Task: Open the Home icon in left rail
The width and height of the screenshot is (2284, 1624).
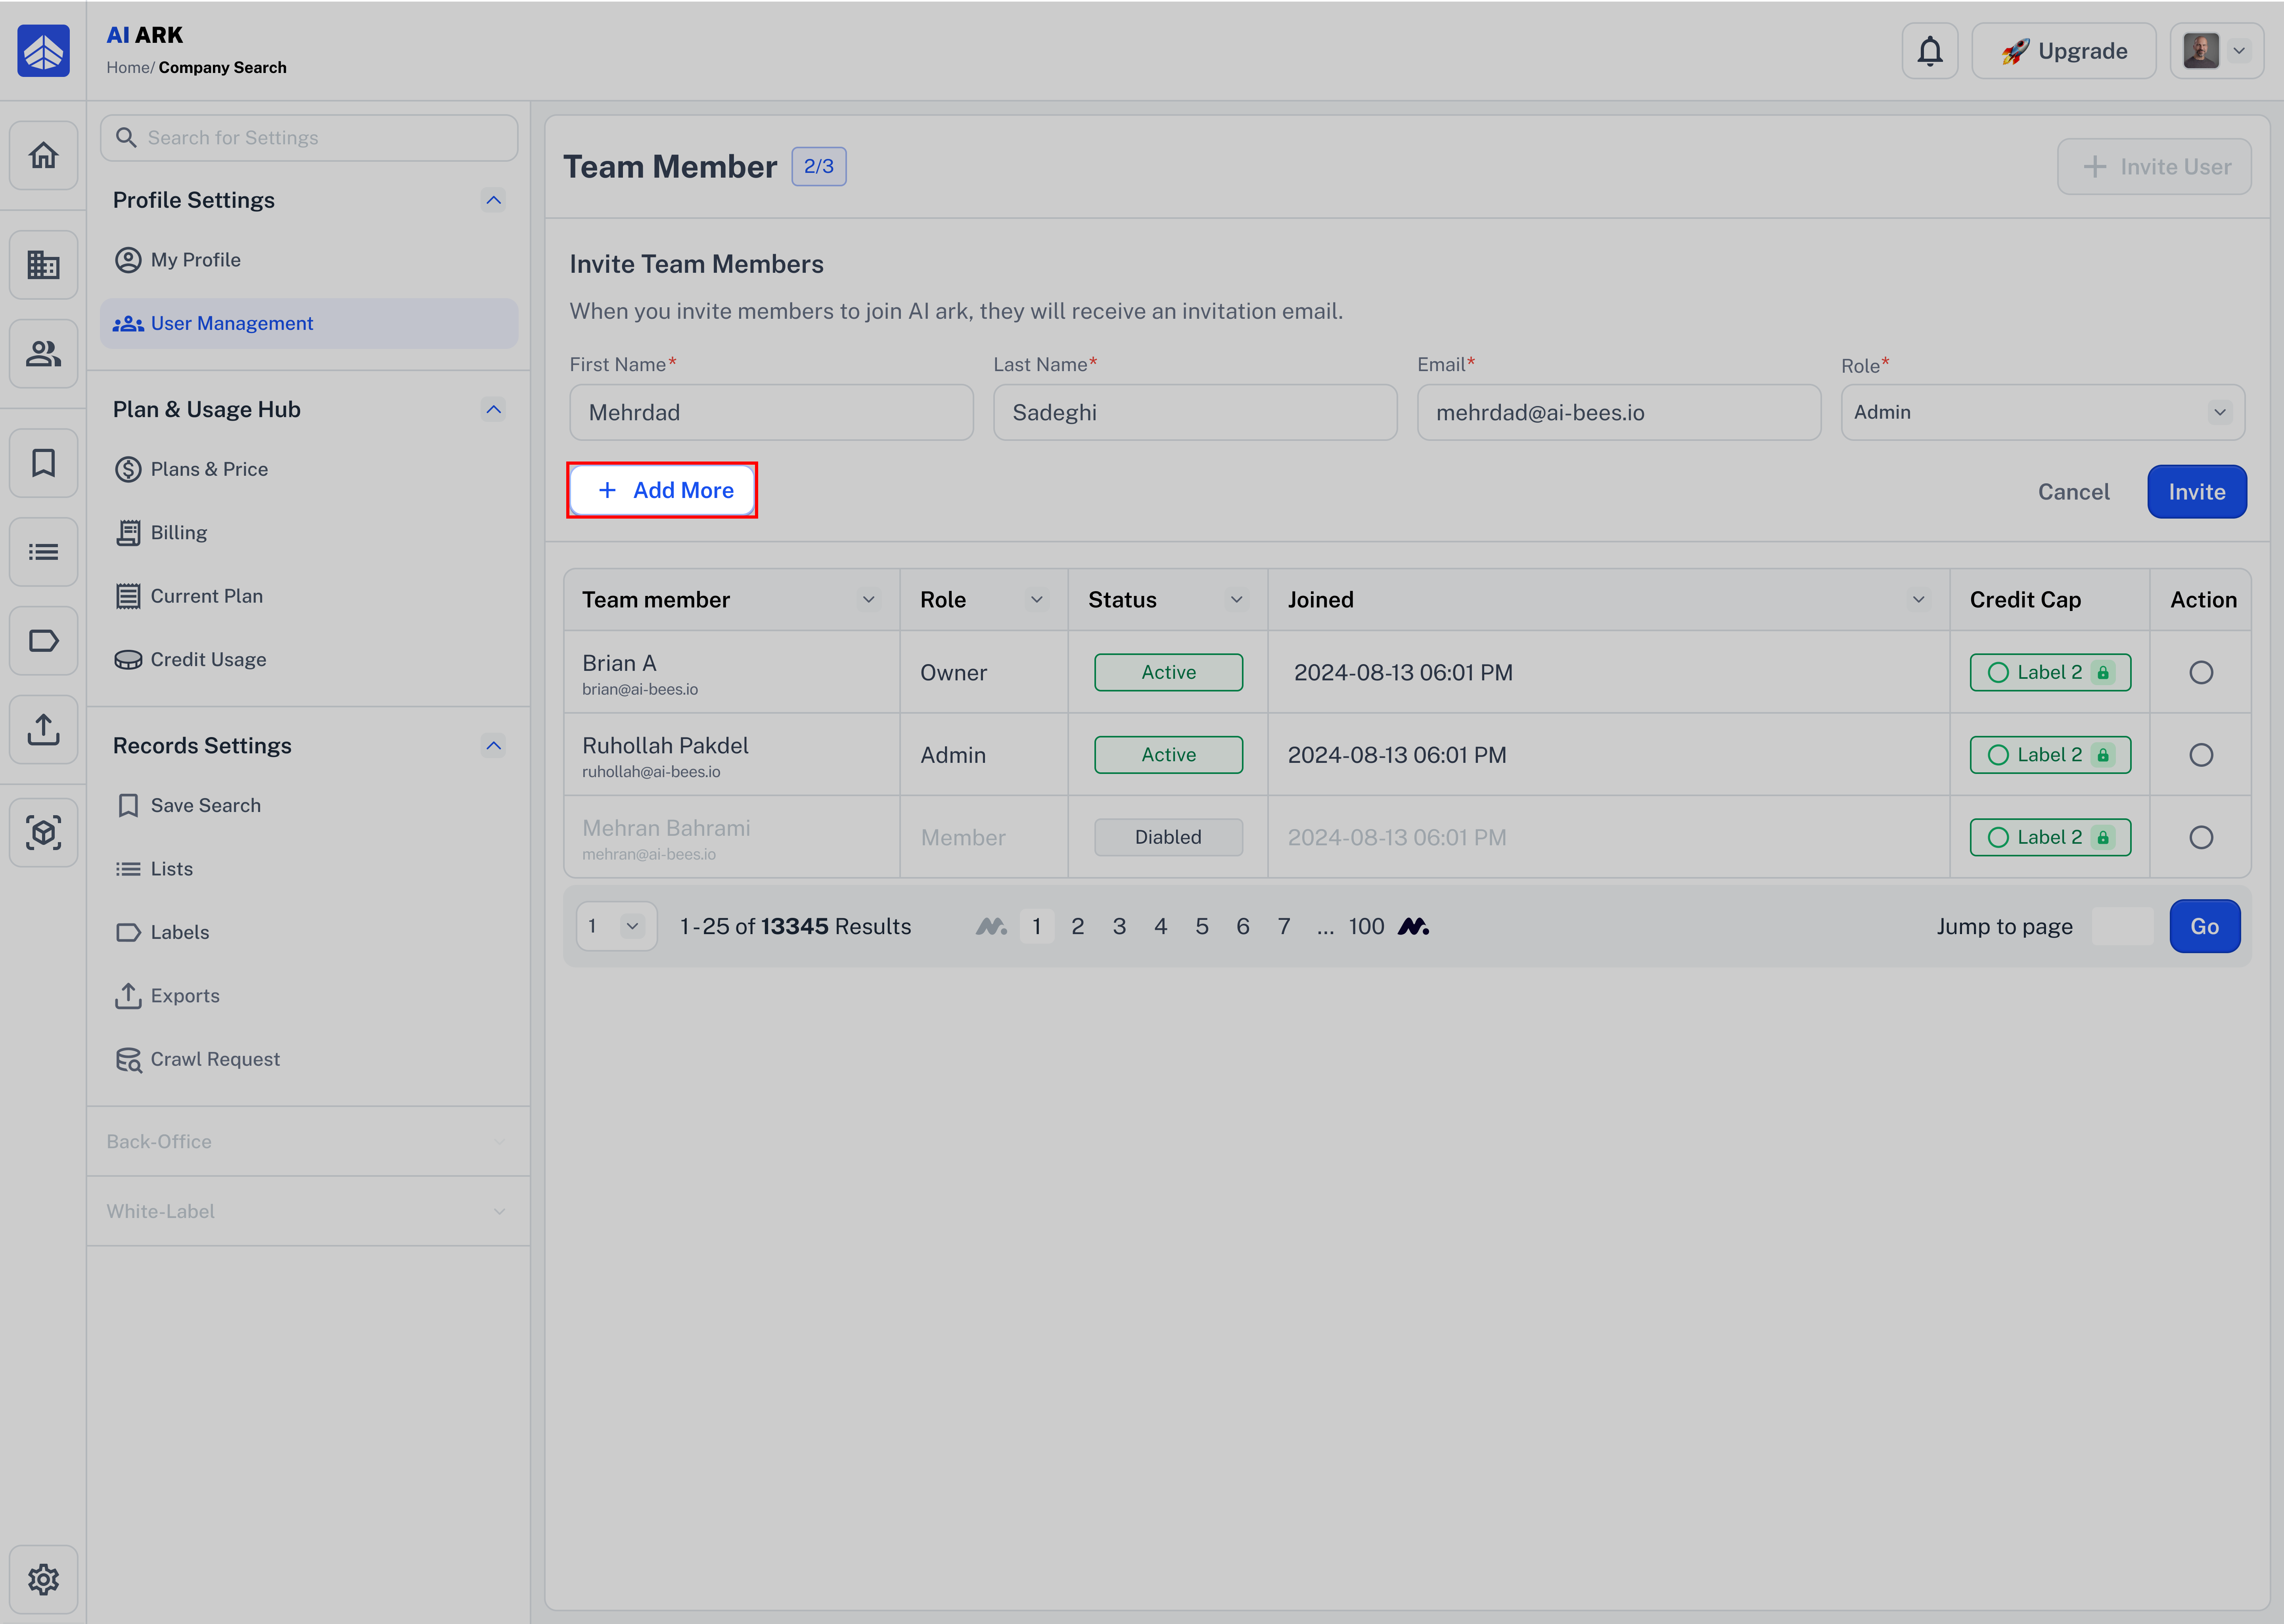Action: (43, 155)
